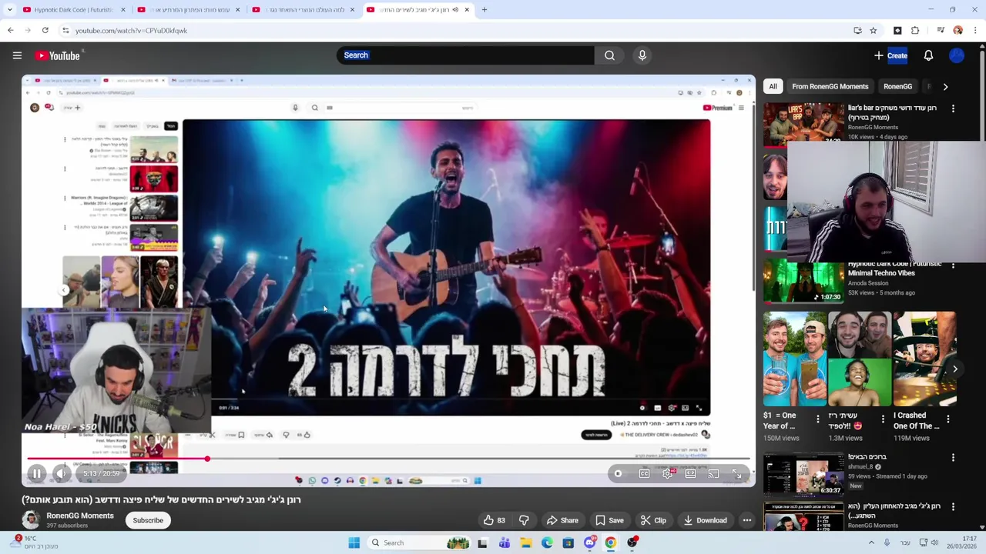Go back to previous page

tap(11, 31)
